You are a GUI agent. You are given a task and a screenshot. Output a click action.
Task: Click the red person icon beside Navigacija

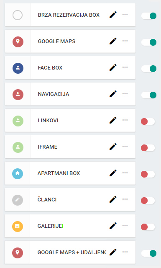coord(18,94)
